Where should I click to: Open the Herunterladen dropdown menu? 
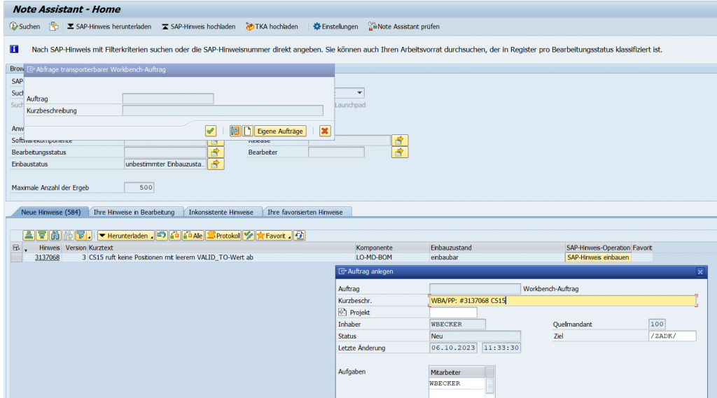pyautogui.click(x=125, y=236)
